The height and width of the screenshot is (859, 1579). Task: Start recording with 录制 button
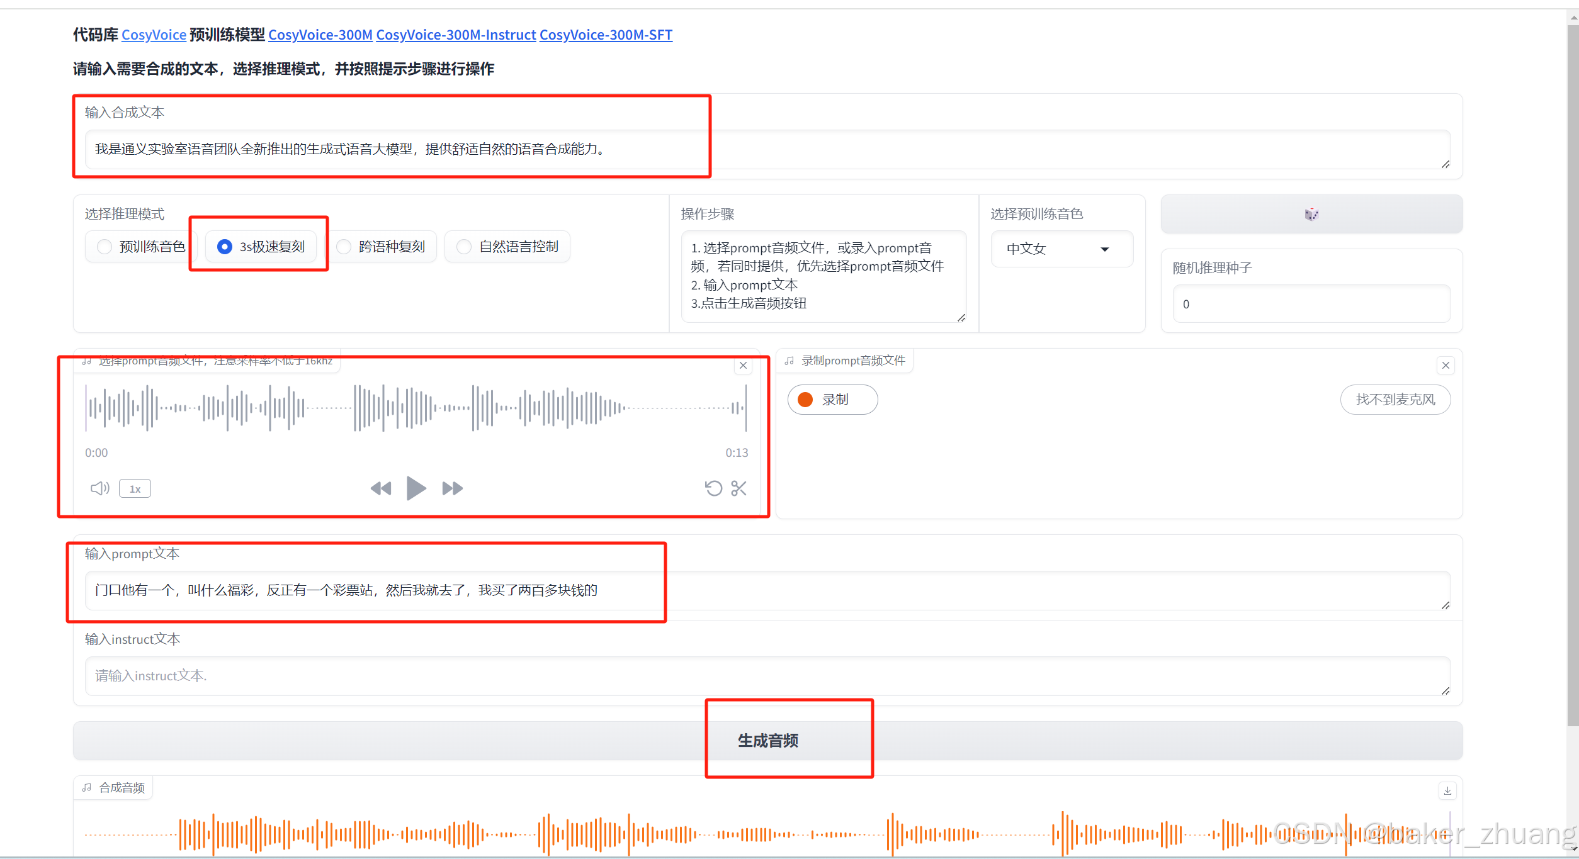[832, 399]
